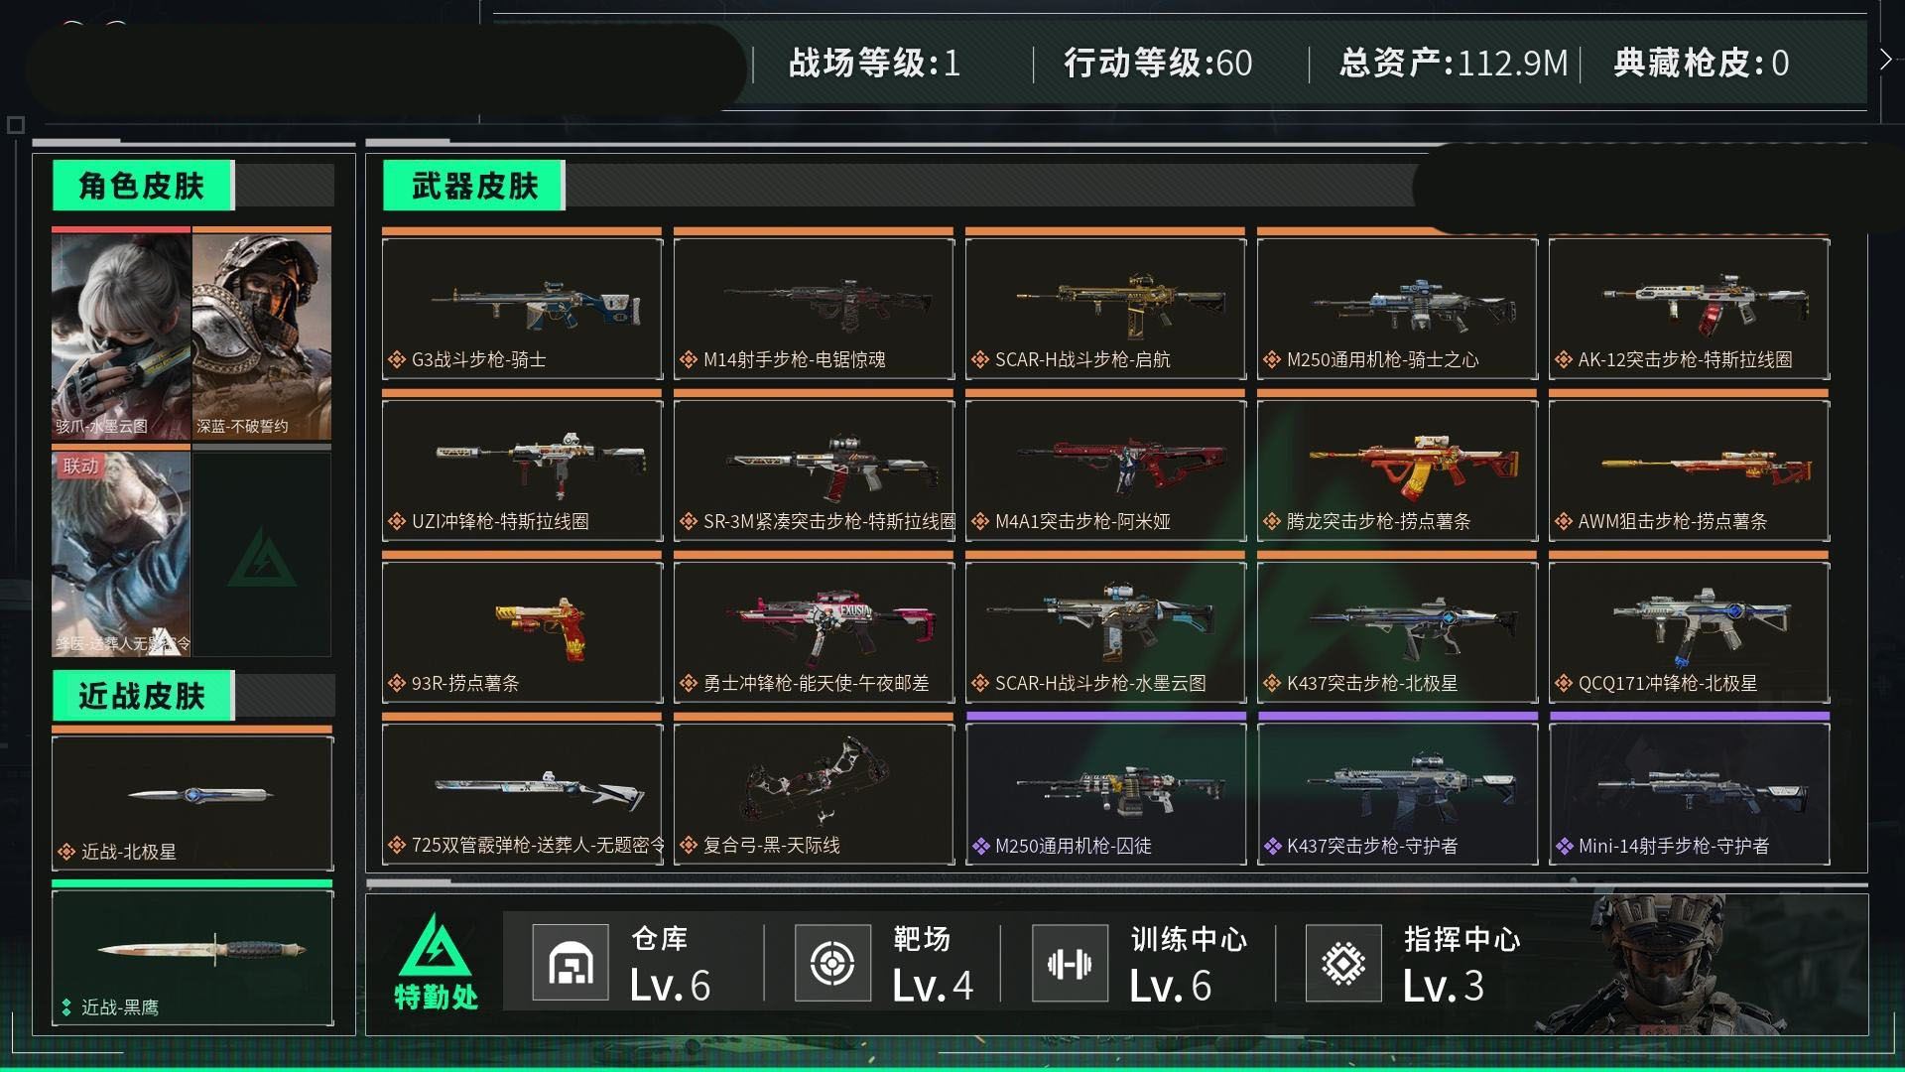Choose the 近战-北极星 melee knife

(x=192, y=799)
